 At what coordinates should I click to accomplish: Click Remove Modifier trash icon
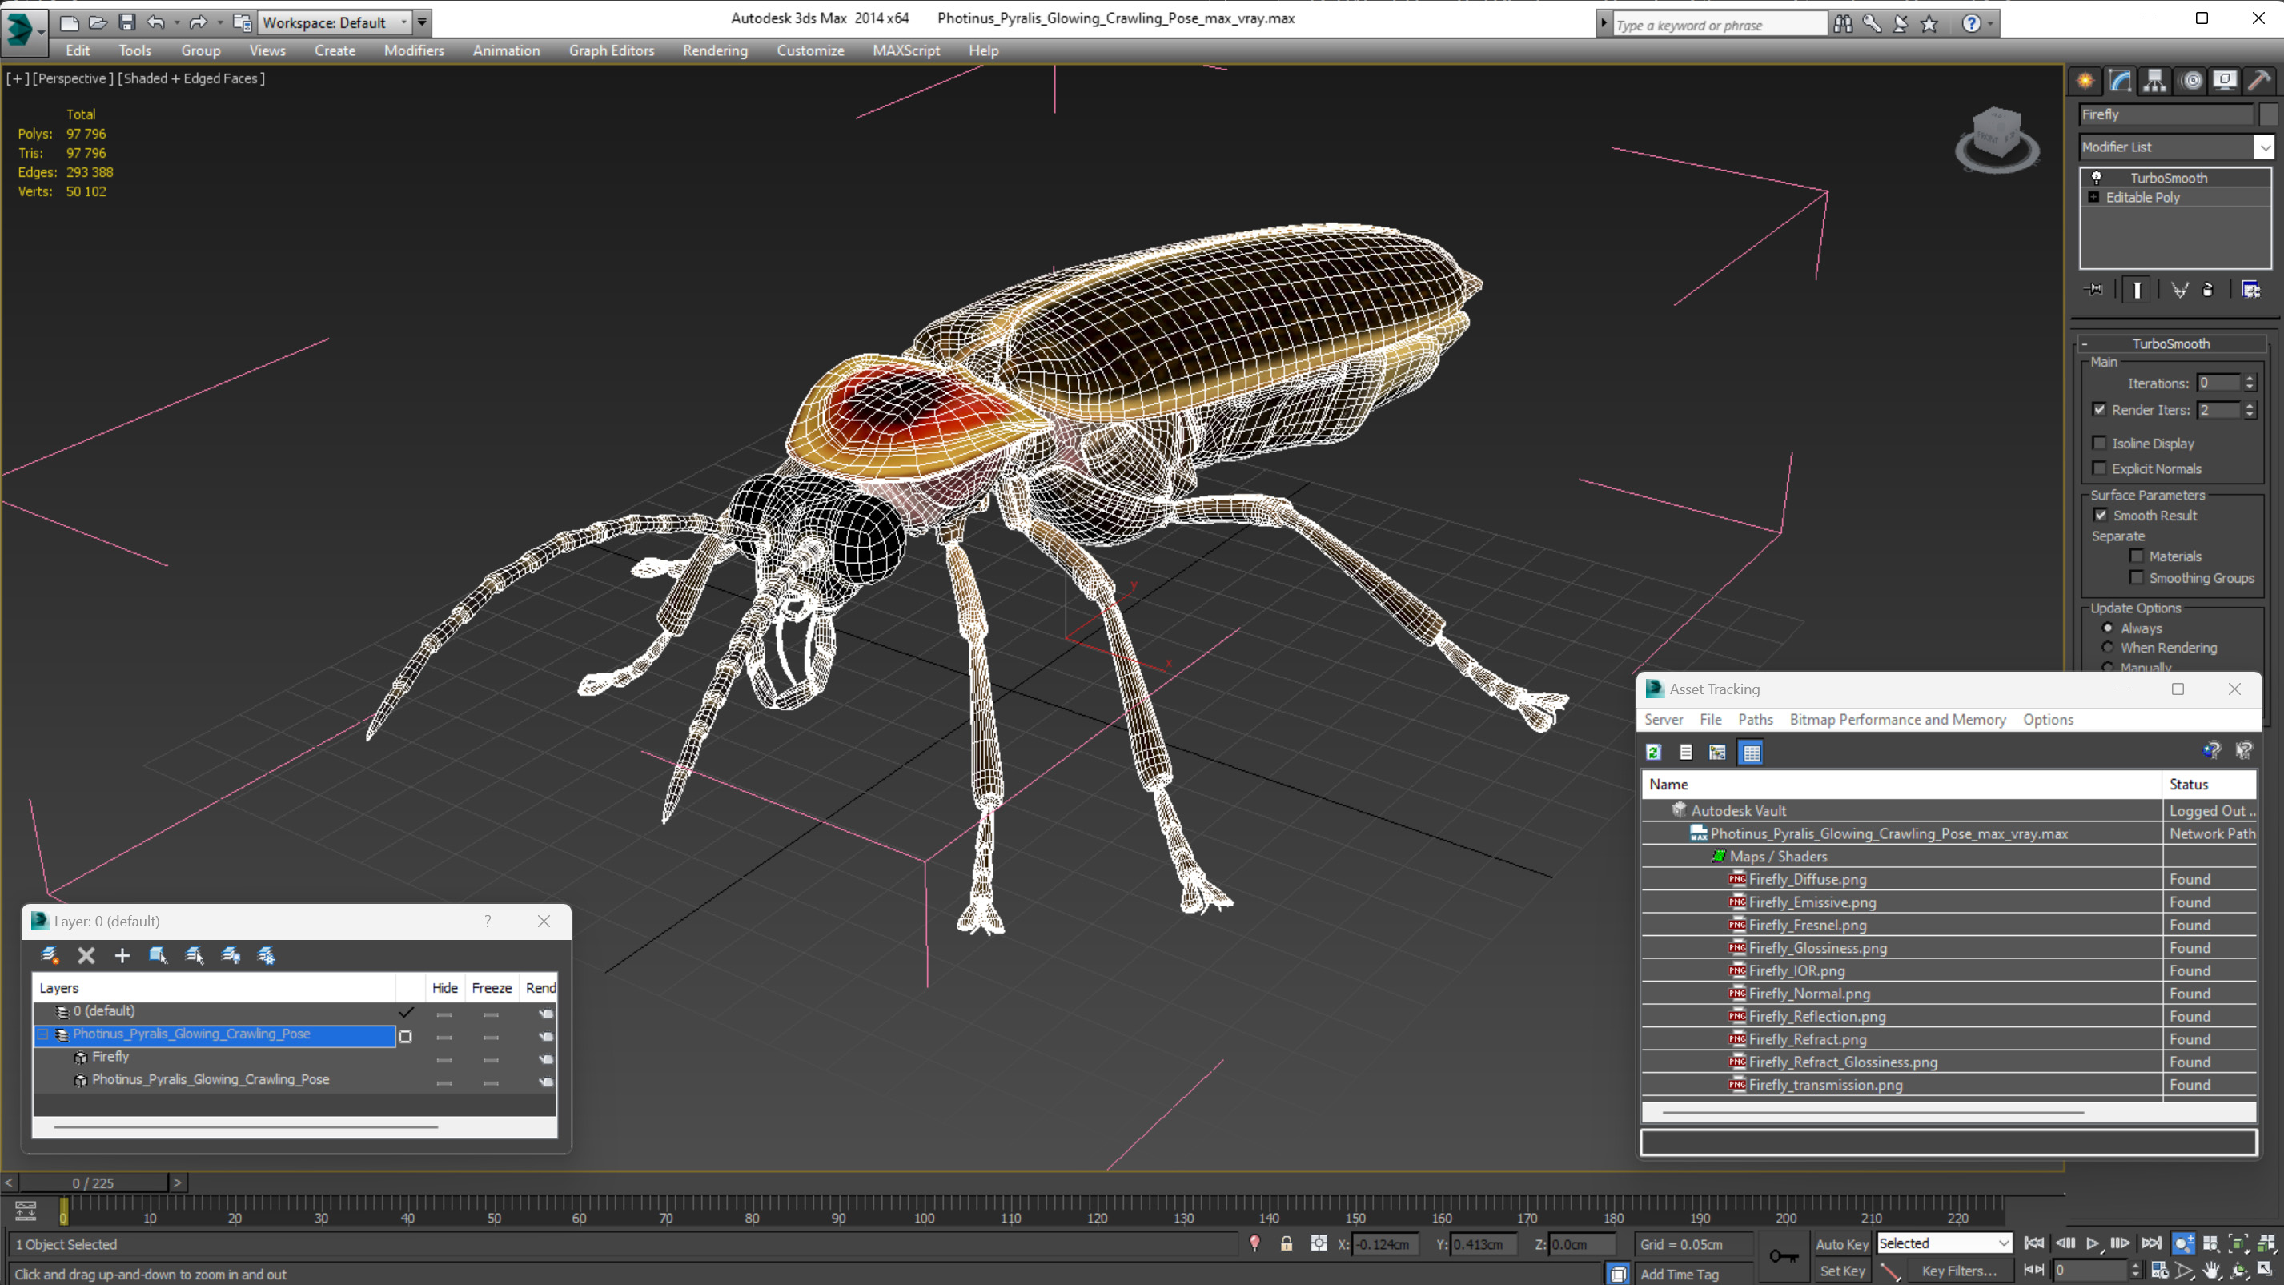(x=2208, y=289)
